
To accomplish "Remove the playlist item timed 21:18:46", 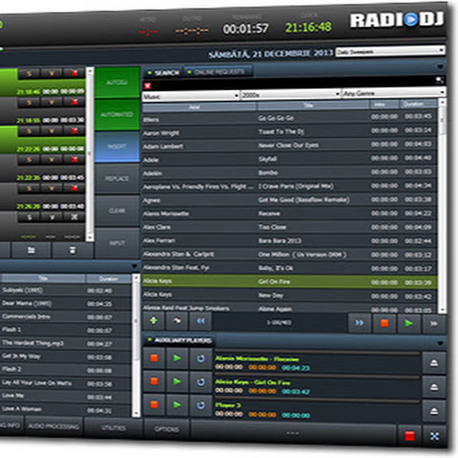I will [x=74, y=73].
